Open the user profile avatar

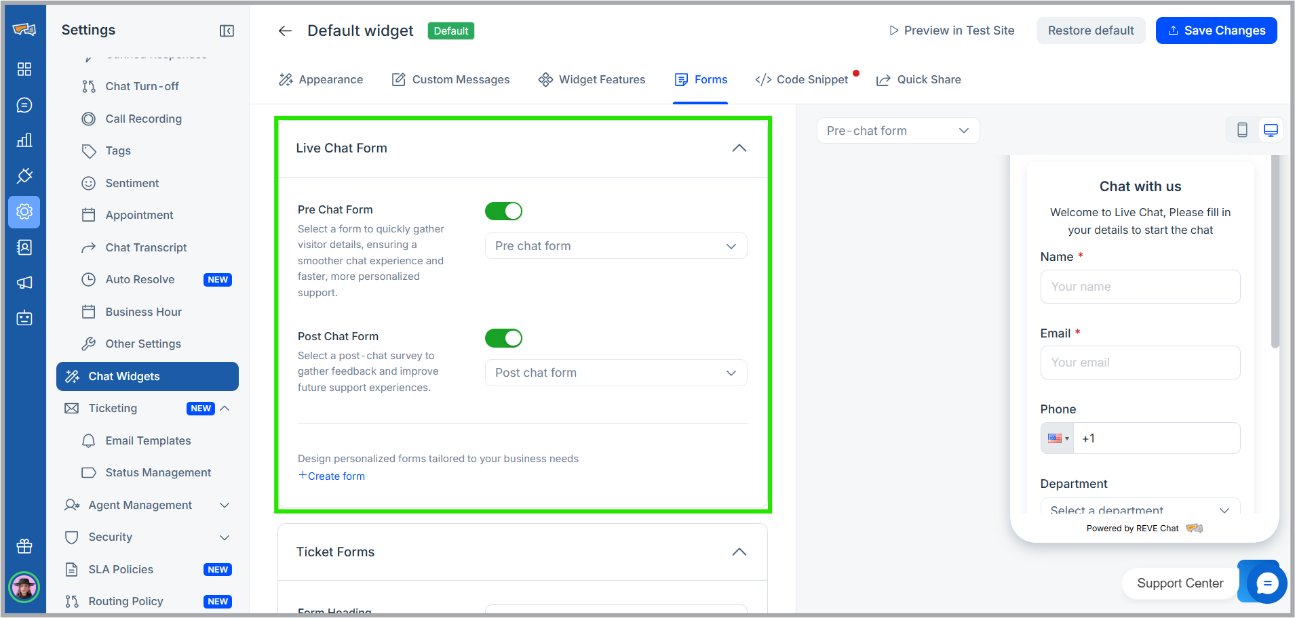pos(24,587)
